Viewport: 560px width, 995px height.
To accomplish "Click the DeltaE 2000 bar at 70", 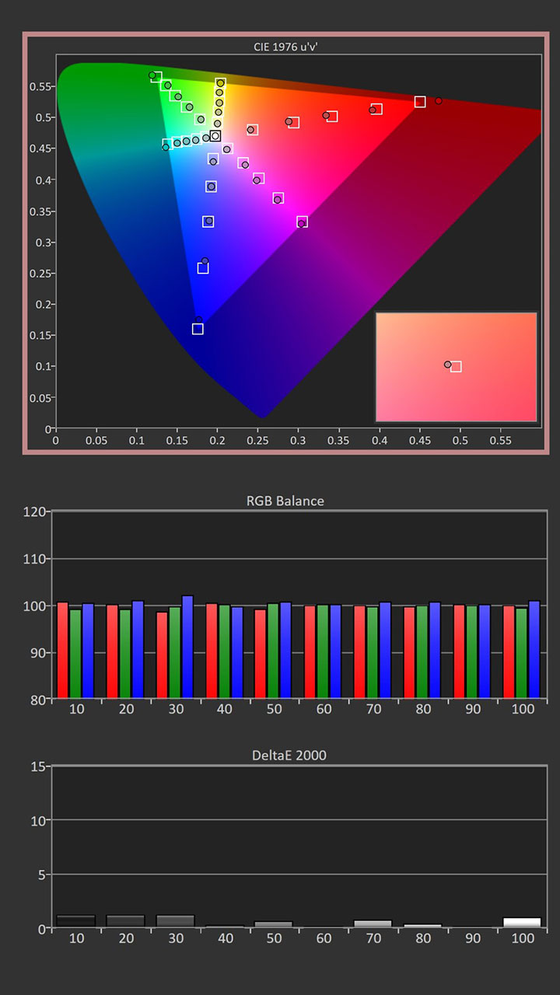I will pos(373,923).
